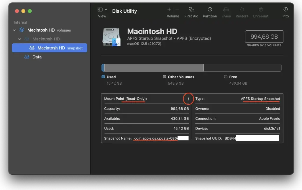Click the 994,66 GB capacity button

click(264, 36)
